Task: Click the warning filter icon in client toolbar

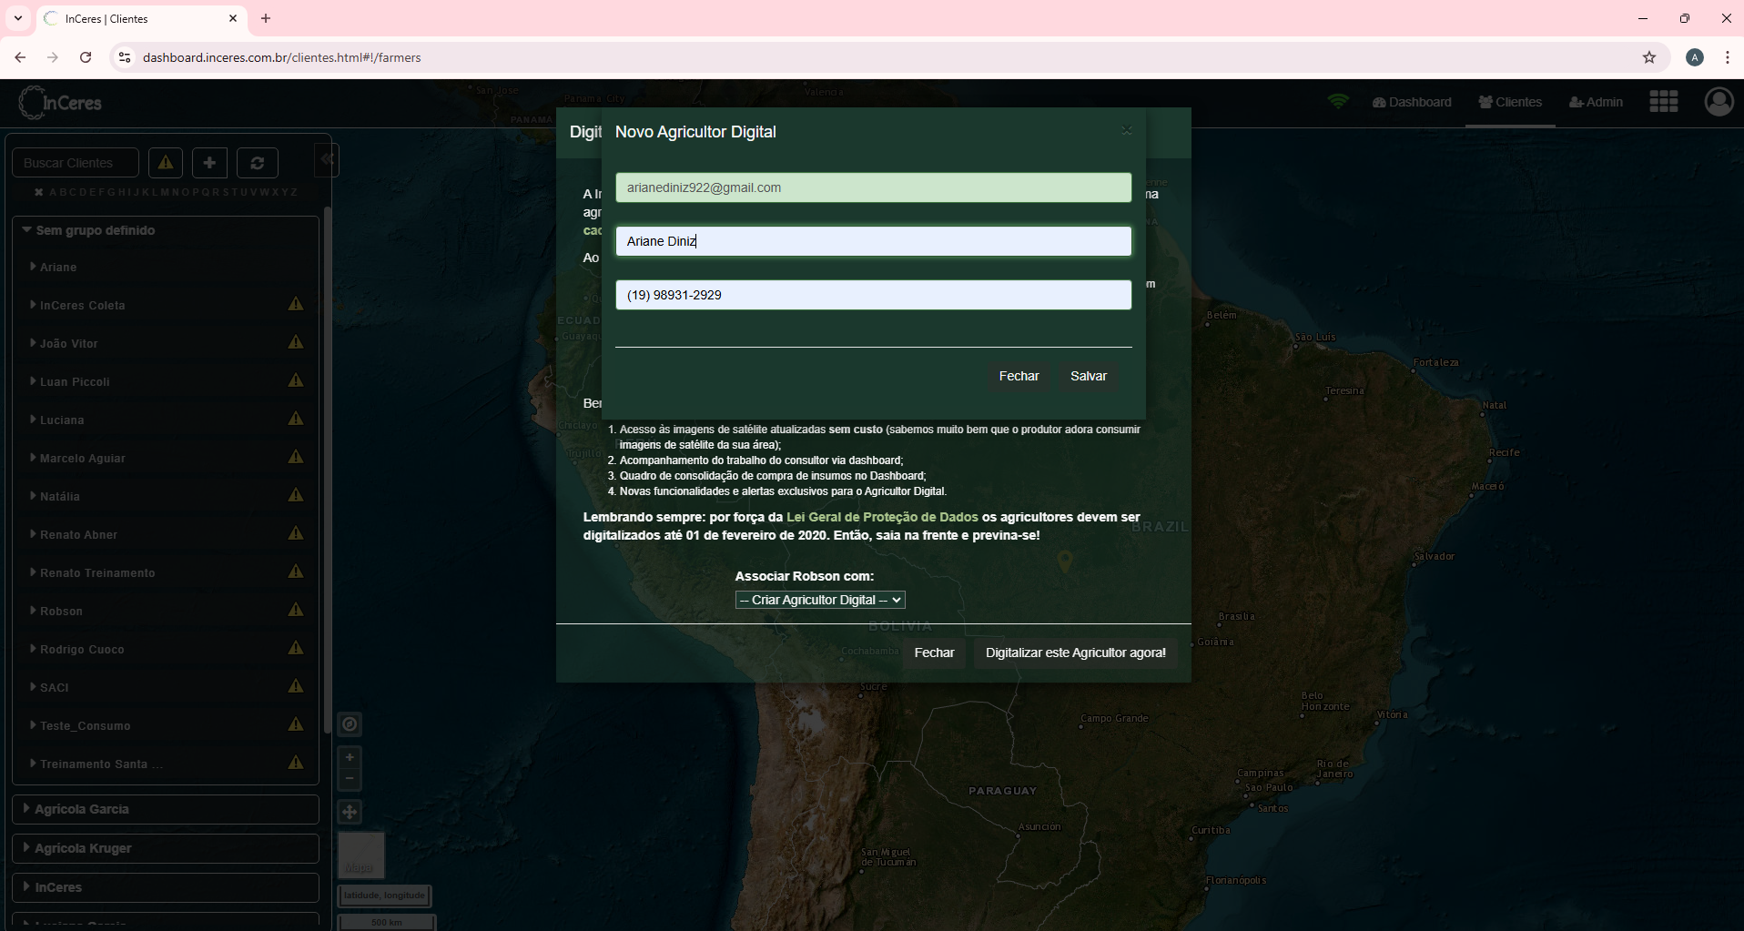Action: click(166, 163)
